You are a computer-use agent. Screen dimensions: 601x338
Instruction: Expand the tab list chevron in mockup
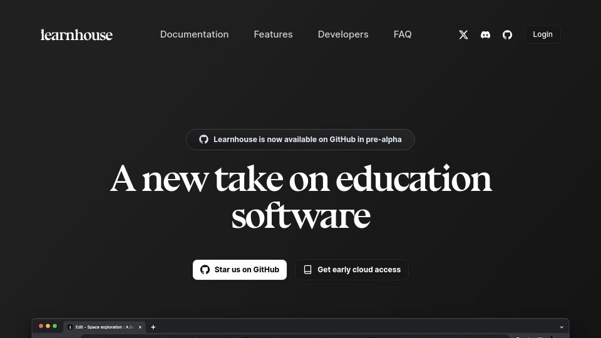coord(562,327)
